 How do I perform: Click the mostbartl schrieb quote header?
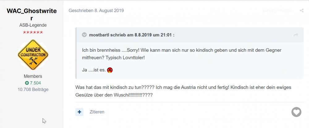click(x=132, y=35)
